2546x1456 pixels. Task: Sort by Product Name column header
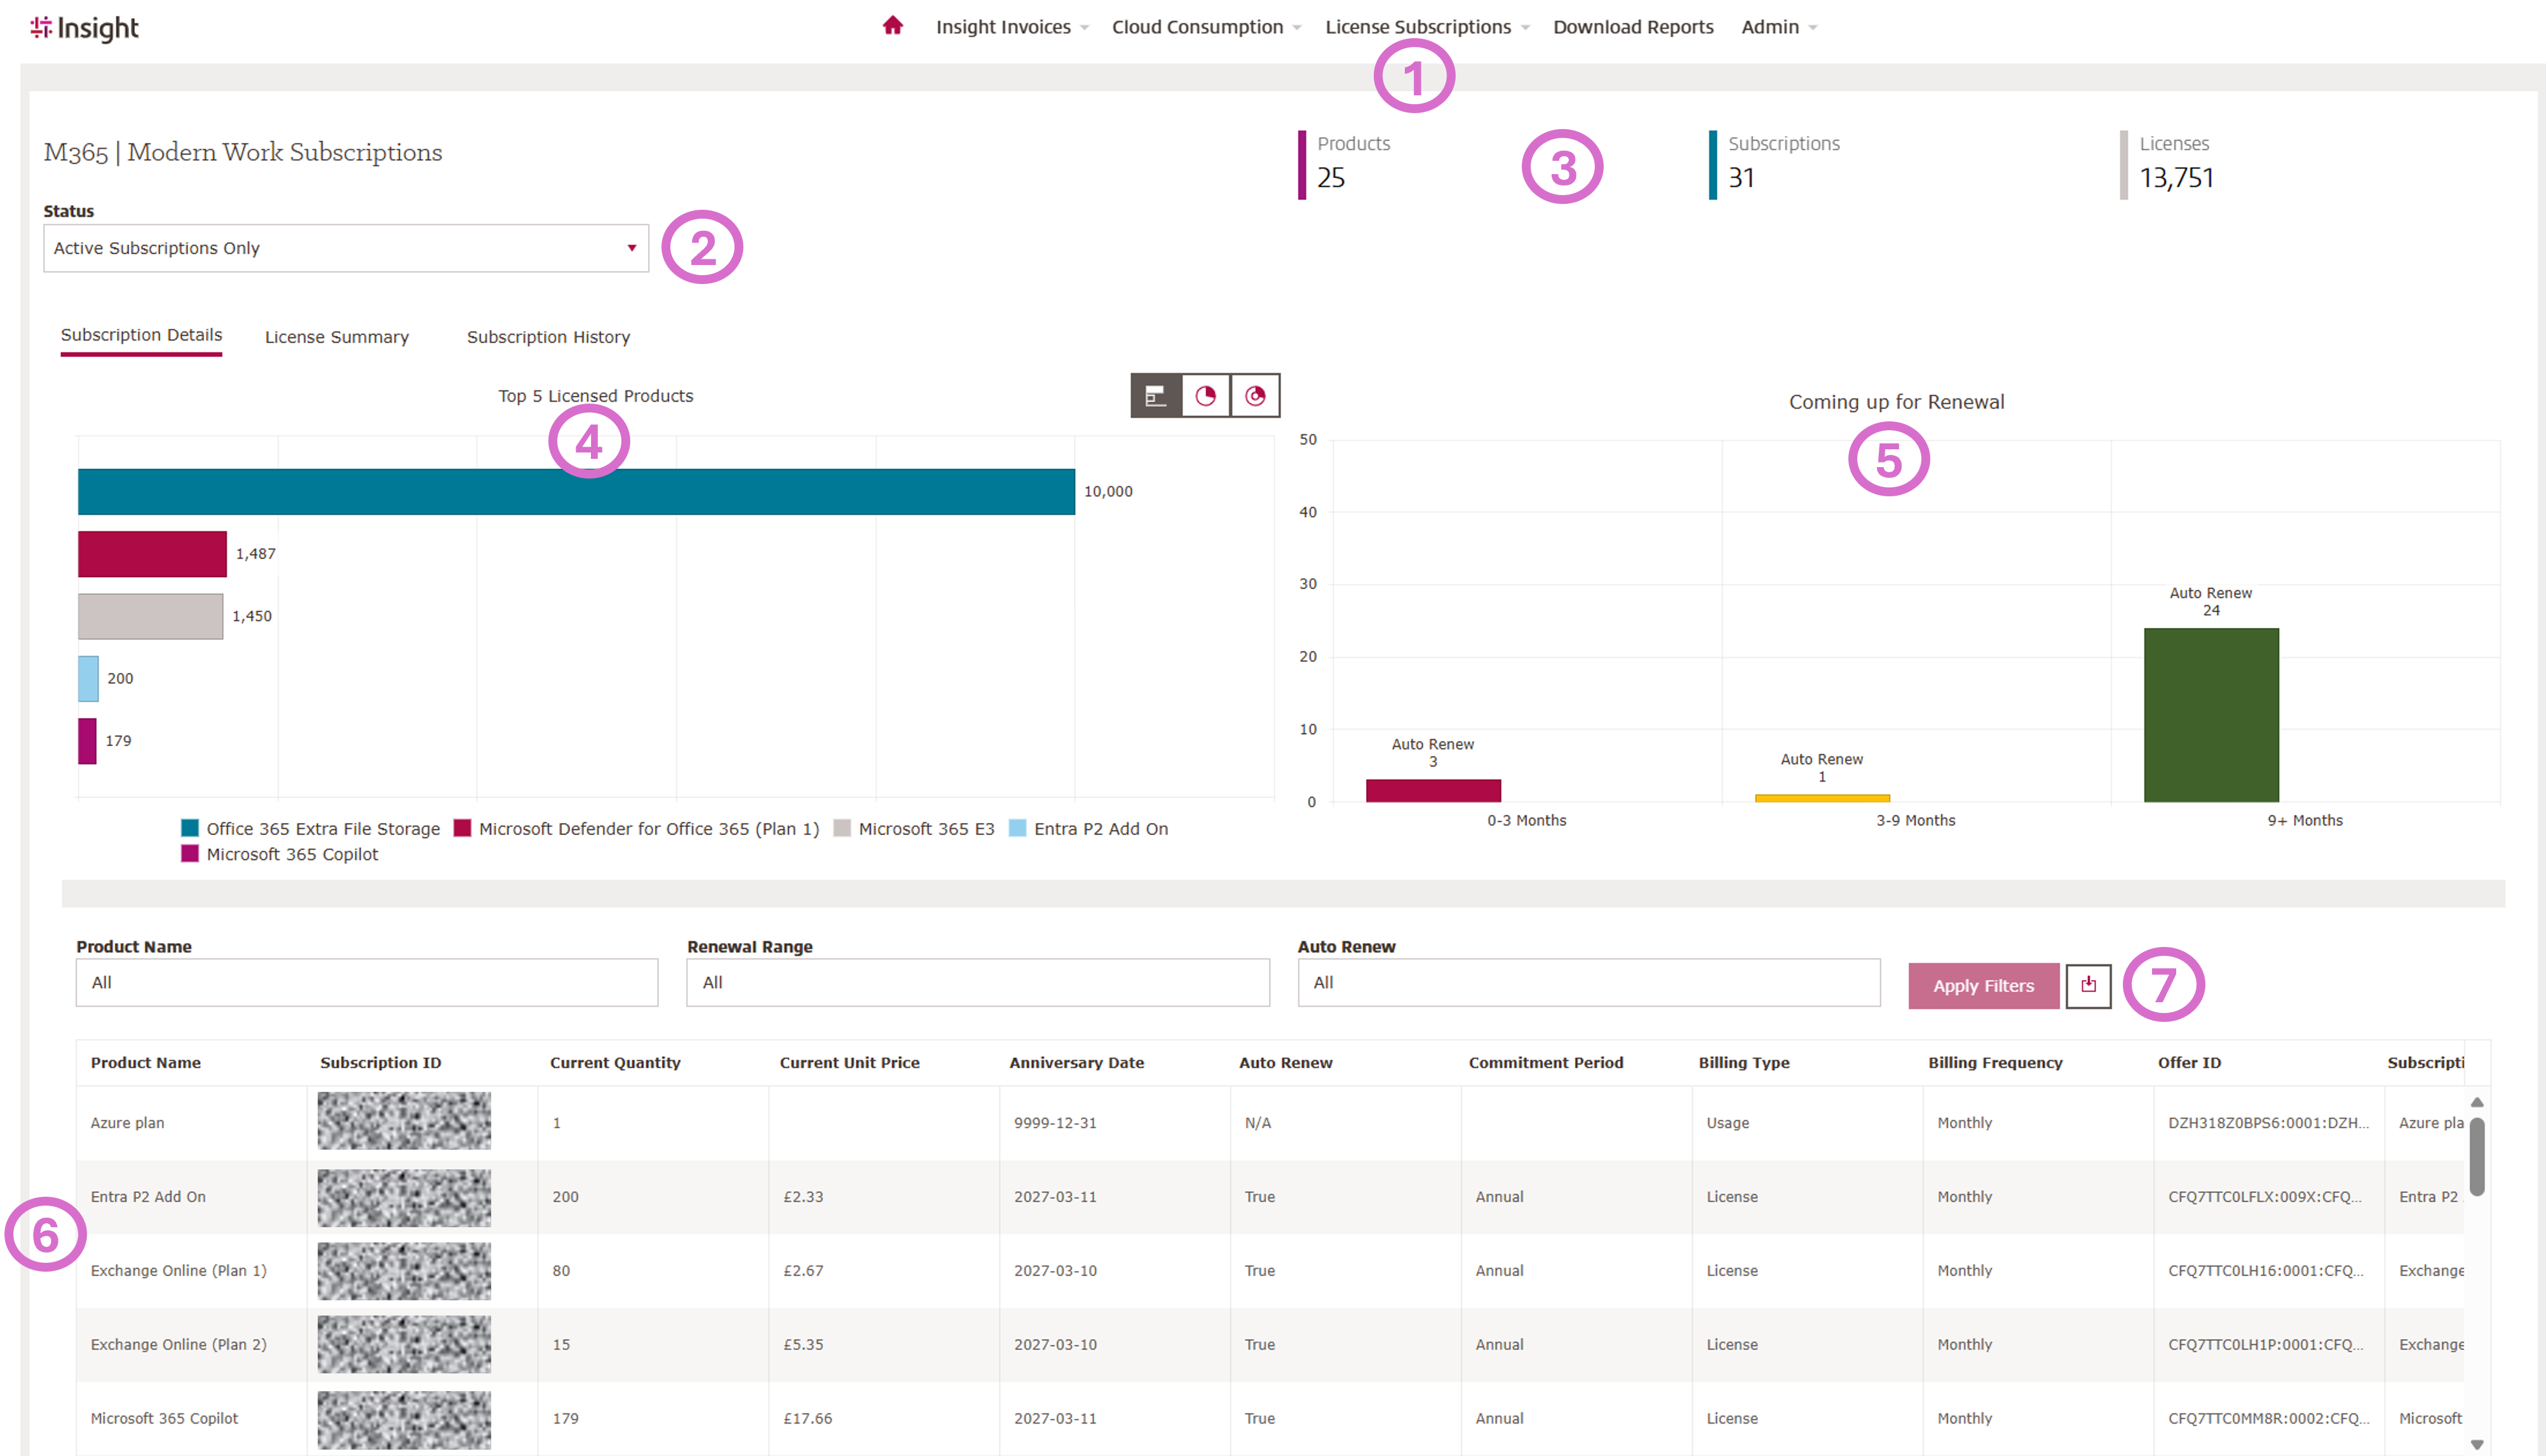(x=146, y=1062)
